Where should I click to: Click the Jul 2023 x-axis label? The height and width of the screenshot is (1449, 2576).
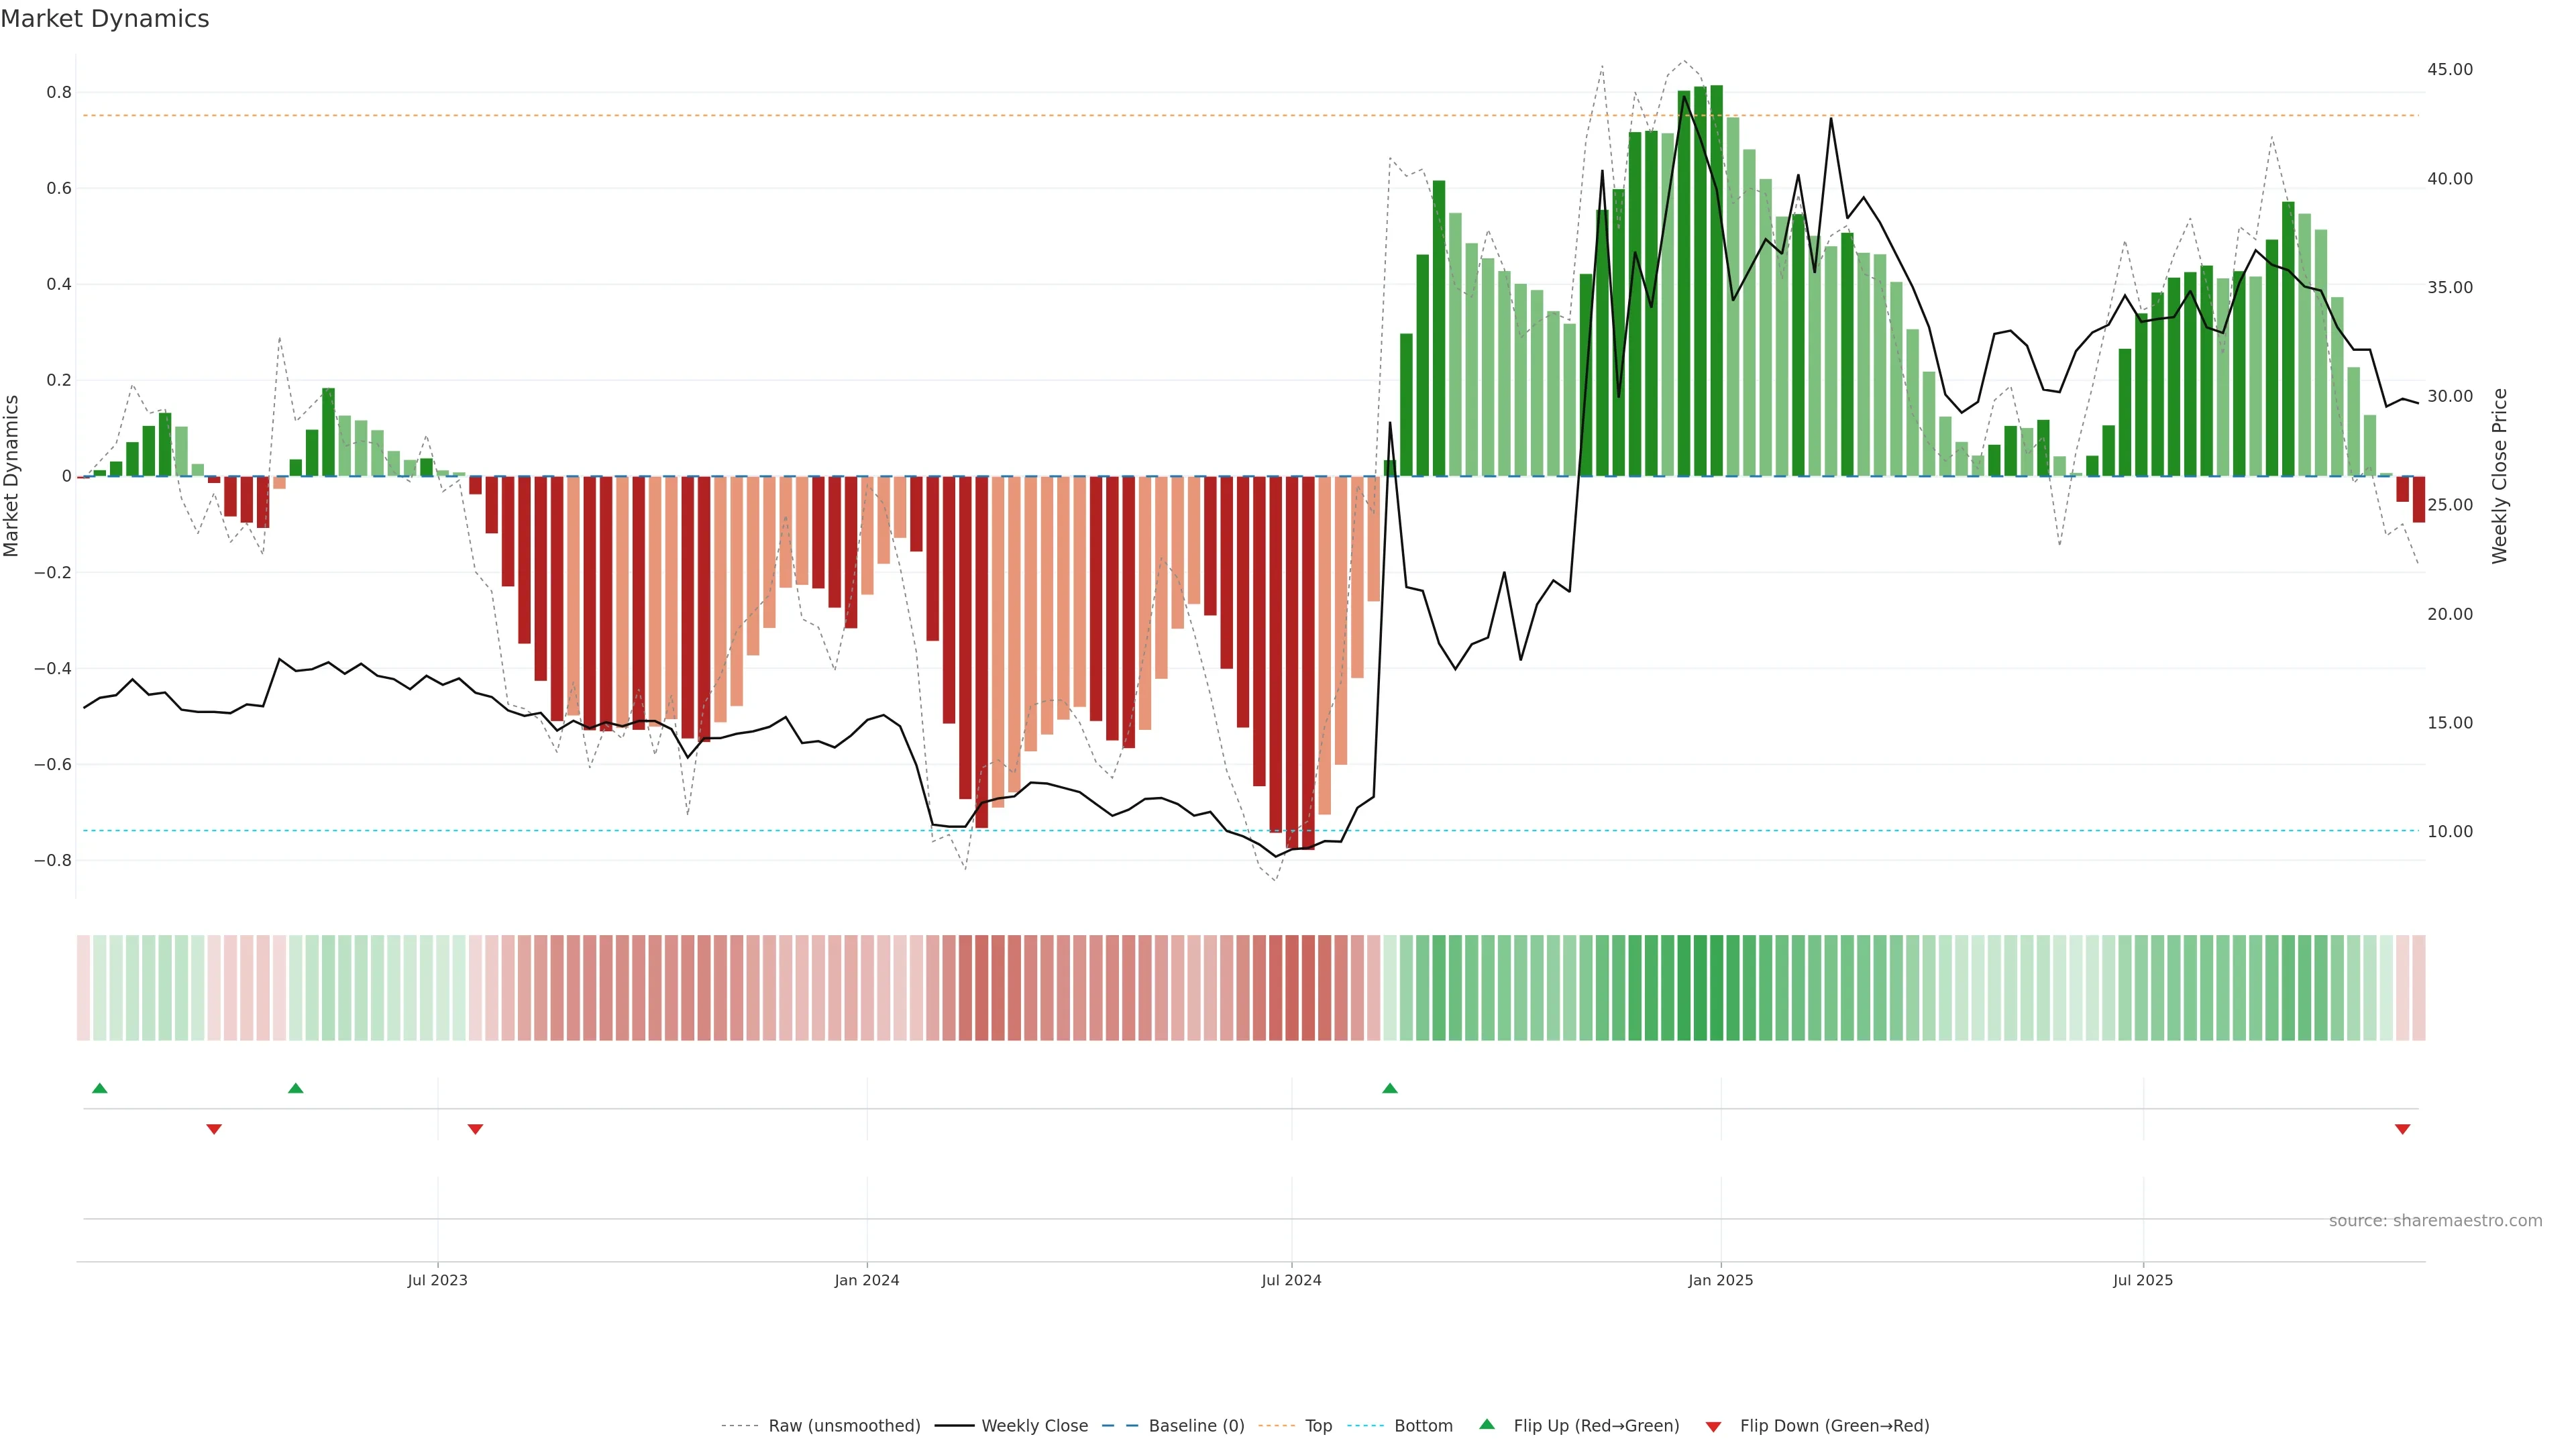437,1280
